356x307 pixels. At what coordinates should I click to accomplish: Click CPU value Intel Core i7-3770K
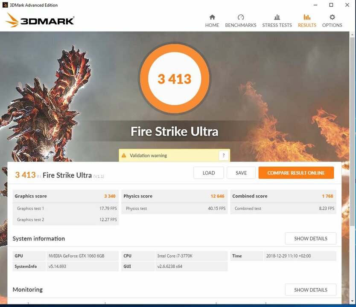point(175,256)
